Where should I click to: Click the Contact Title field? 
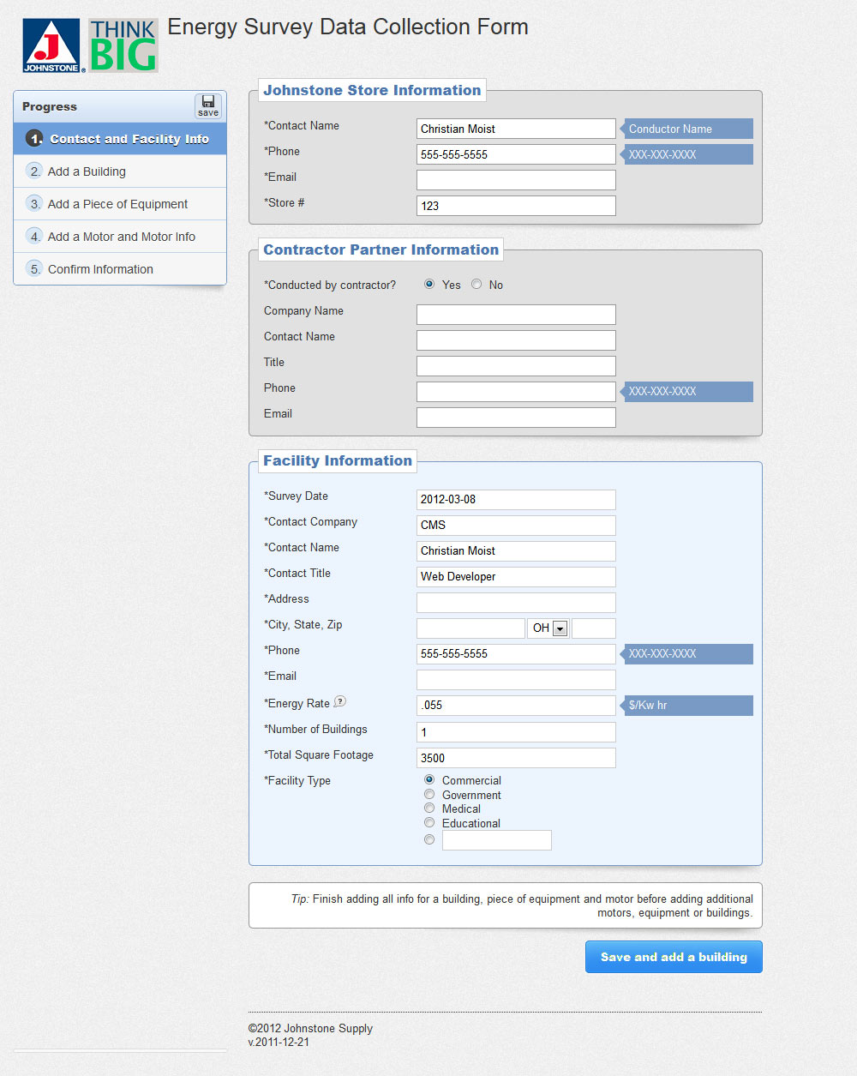click(x=516, y=577)
